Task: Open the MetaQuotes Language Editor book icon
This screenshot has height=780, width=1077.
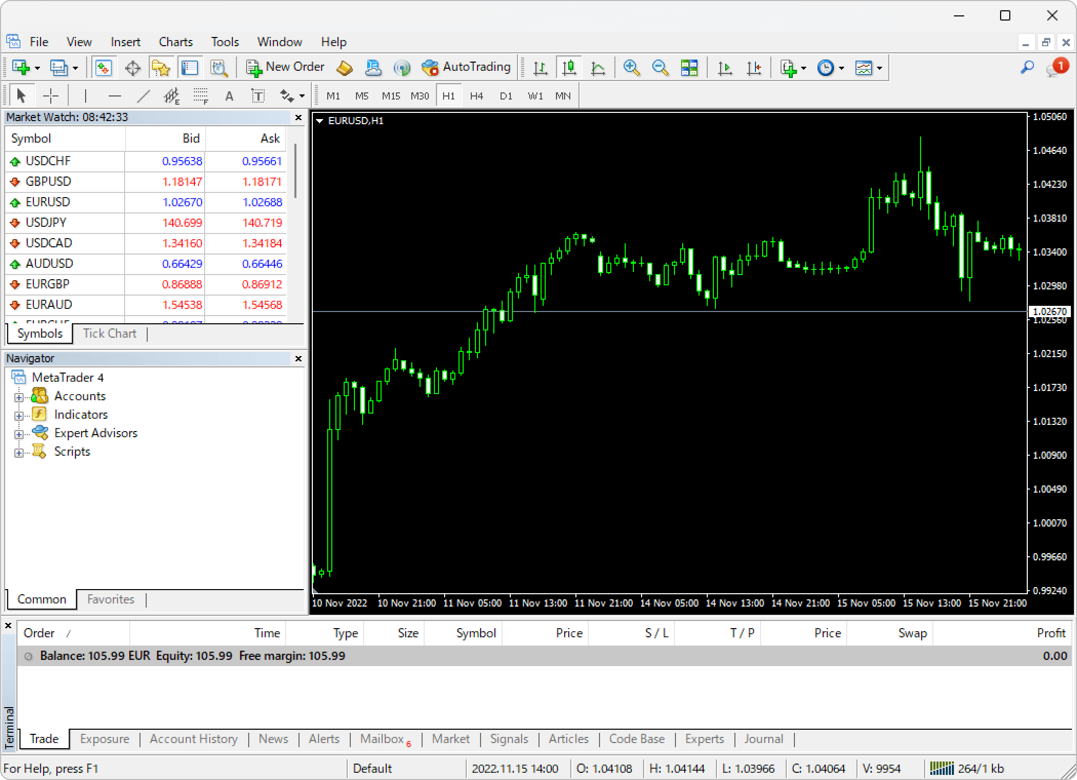Action: tap(344, 68)
